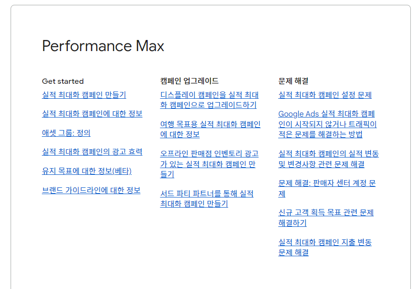Select 서드 파티 파트너를 통해 실적 최대화 캠페인 만들기
The height and width of the screenshot is (289, 419).
[x=207, y=198]
